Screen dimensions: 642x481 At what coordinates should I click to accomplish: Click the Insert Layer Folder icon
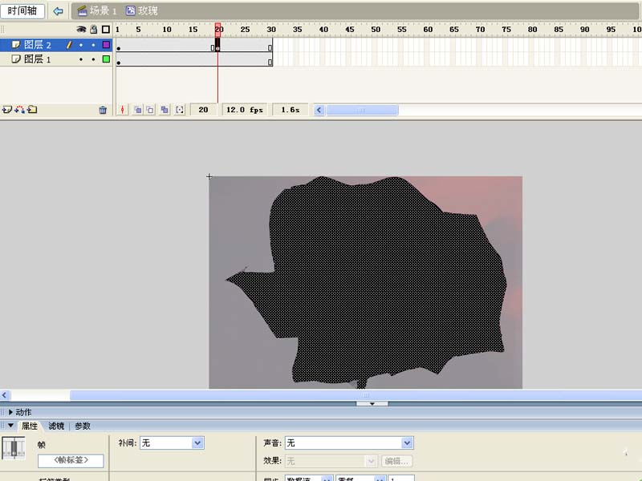(x=32, y=110)
